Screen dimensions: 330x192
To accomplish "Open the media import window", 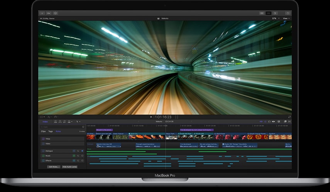I will 42,13.
